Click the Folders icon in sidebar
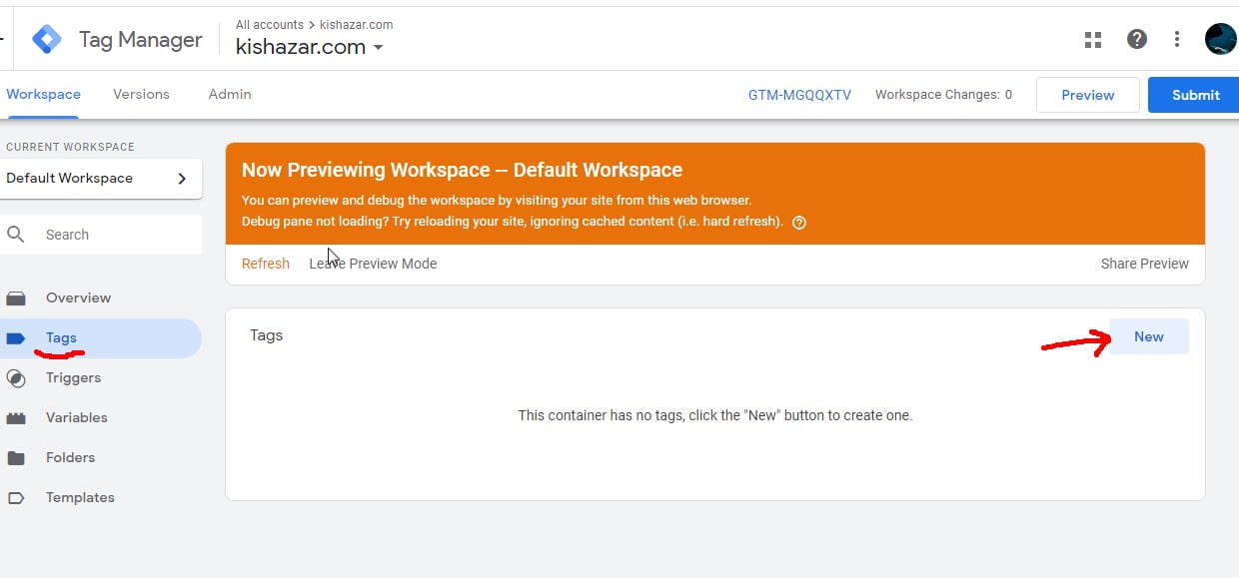The height and width of the screenshot is (578, 1239). point(16,458)
